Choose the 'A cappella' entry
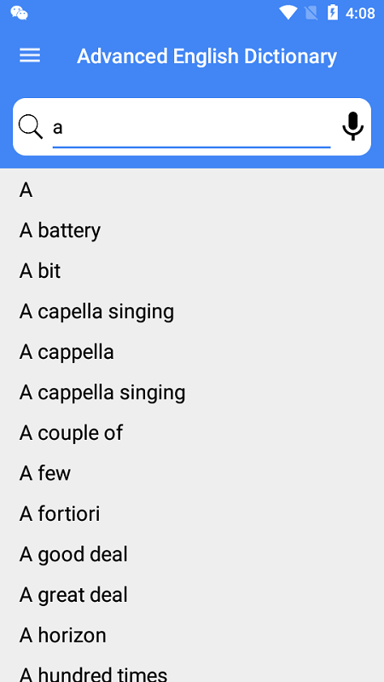 [192, 352]
